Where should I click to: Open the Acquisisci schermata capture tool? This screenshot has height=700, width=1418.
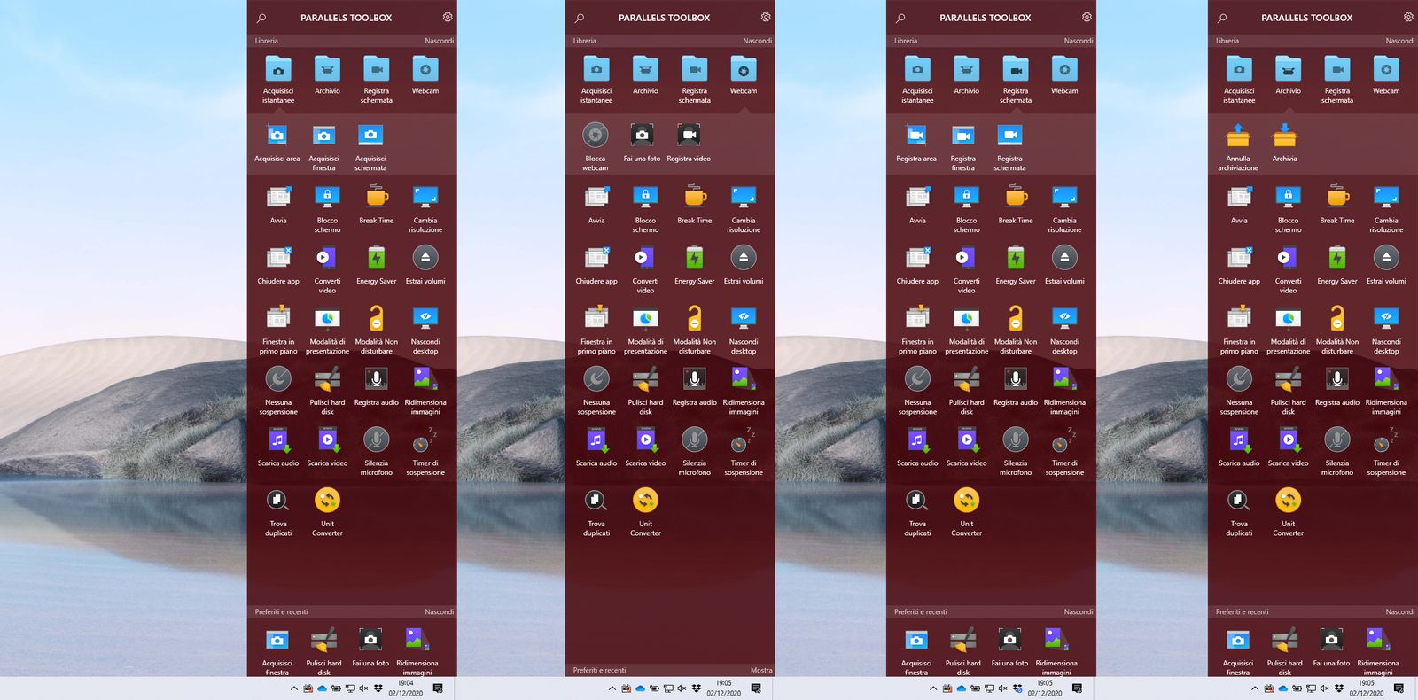click(x=370, y=147)
